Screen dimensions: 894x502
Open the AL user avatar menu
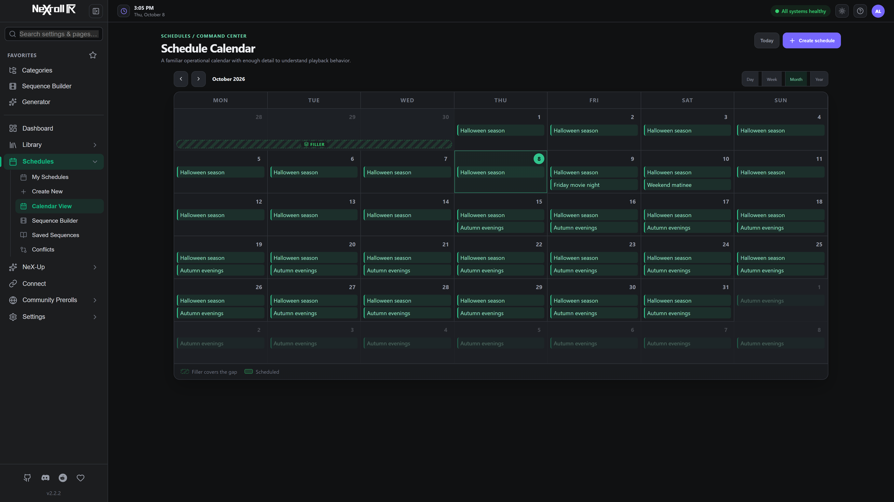click(878, 11)
